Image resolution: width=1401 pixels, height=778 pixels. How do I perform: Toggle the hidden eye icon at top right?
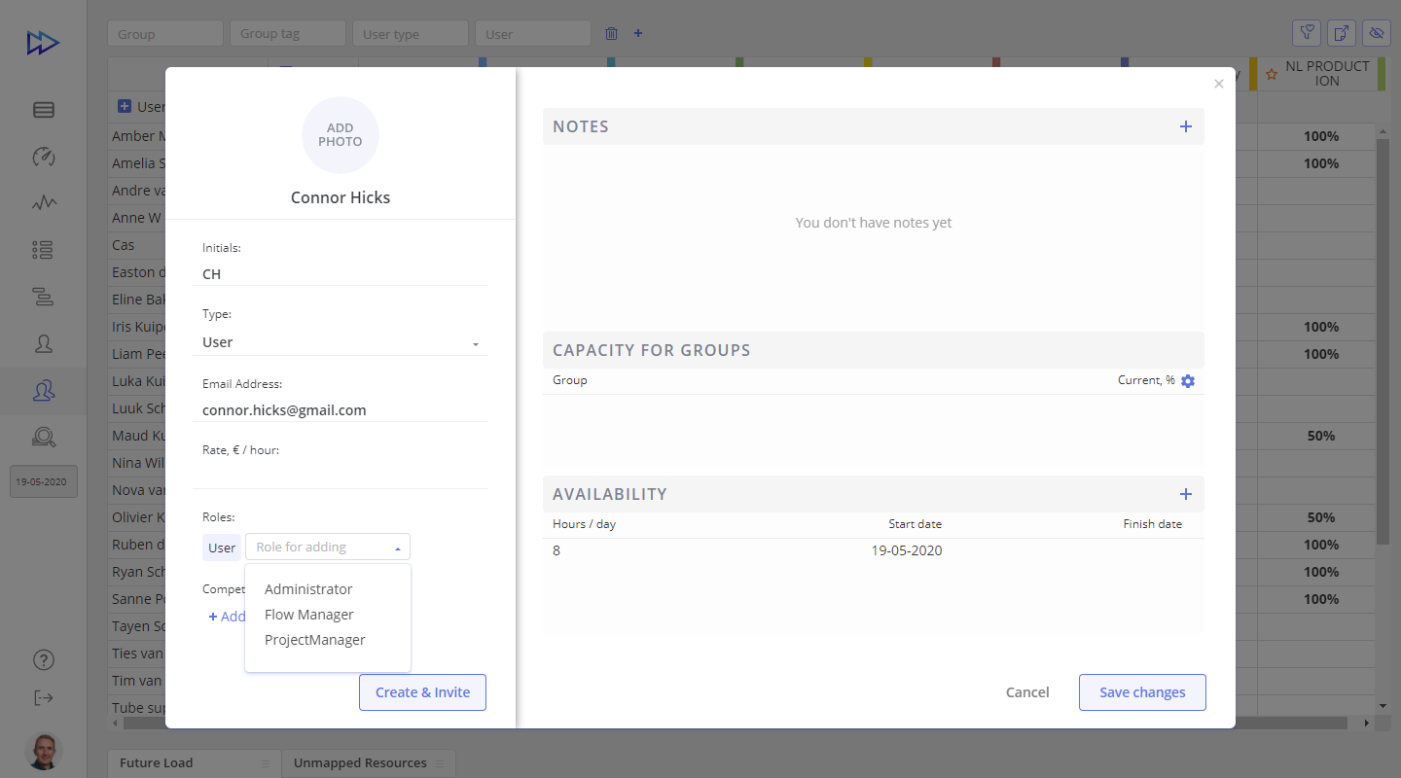[1377, 33]
